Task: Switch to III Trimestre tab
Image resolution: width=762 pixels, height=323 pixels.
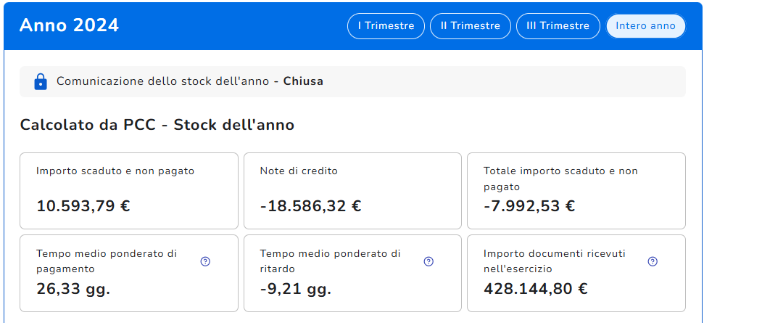Action: [558, 26]
